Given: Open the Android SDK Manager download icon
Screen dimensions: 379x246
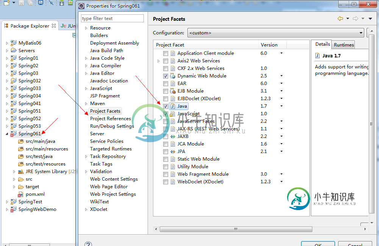Looking at the screenshot, I should 62,3.
